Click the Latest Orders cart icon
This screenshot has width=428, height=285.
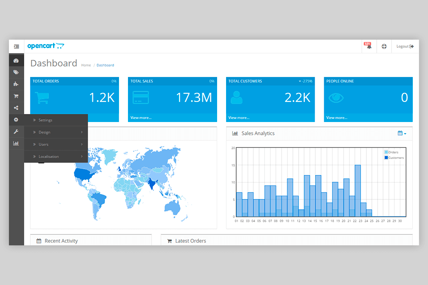point(169,241)
